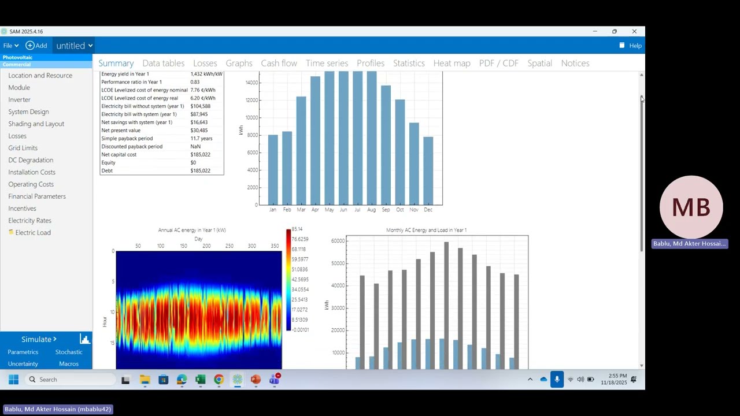Switch to the Time series tab
Screen dimensions: 740x416
pyautogui.click(x=327, y=63)
